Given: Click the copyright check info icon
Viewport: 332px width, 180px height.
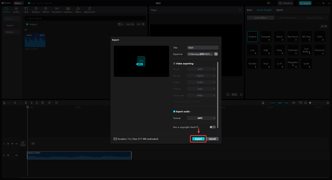Looking at the screenshot, I should (197, 127).
